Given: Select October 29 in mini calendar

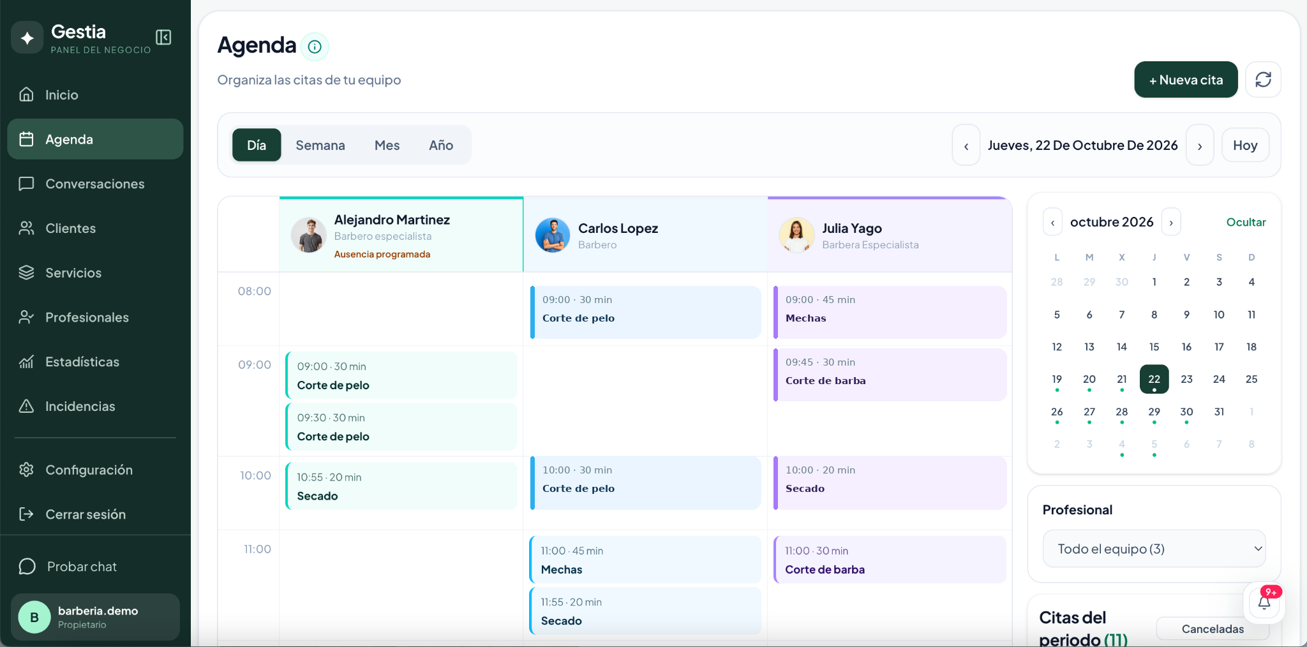Looking at the screenshot, I should point(1154,412).
